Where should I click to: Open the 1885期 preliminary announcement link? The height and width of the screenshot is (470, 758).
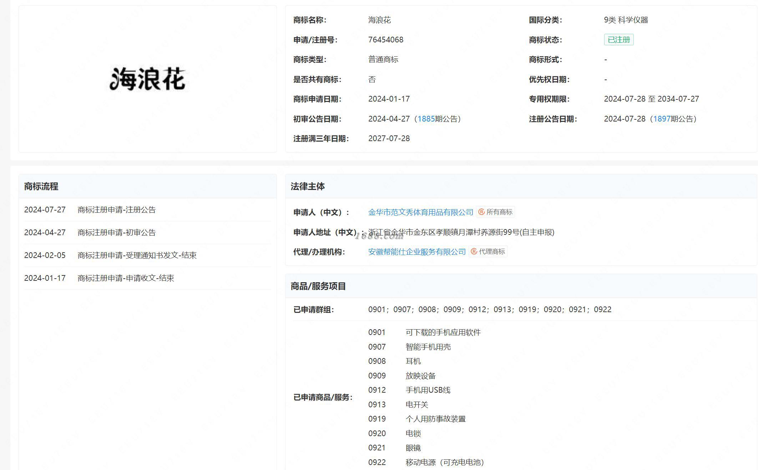pyautogui.click(x=426, y=119)
